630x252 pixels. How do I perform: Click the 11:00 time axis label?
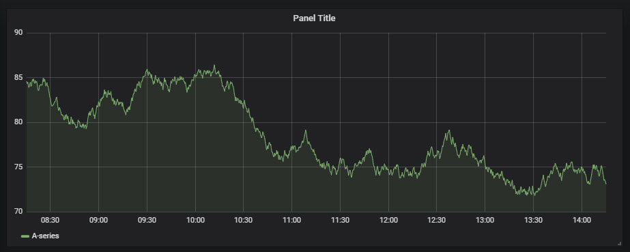coord(291,221)
